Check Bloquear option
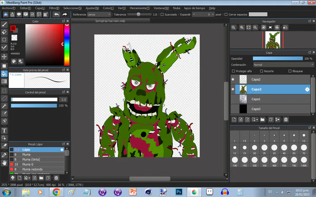The height and width of the screenshot is (197, 316). (x=290, y=71)
